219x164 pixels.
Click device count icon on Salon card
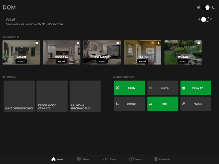click(x=37, y=43)
